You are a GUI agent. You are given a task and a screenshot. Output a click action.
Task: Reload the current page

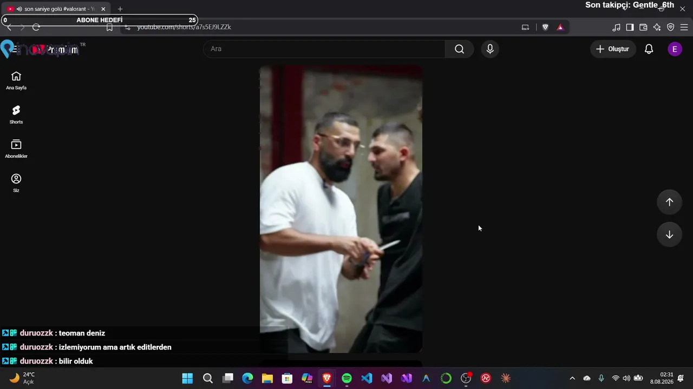36,27
